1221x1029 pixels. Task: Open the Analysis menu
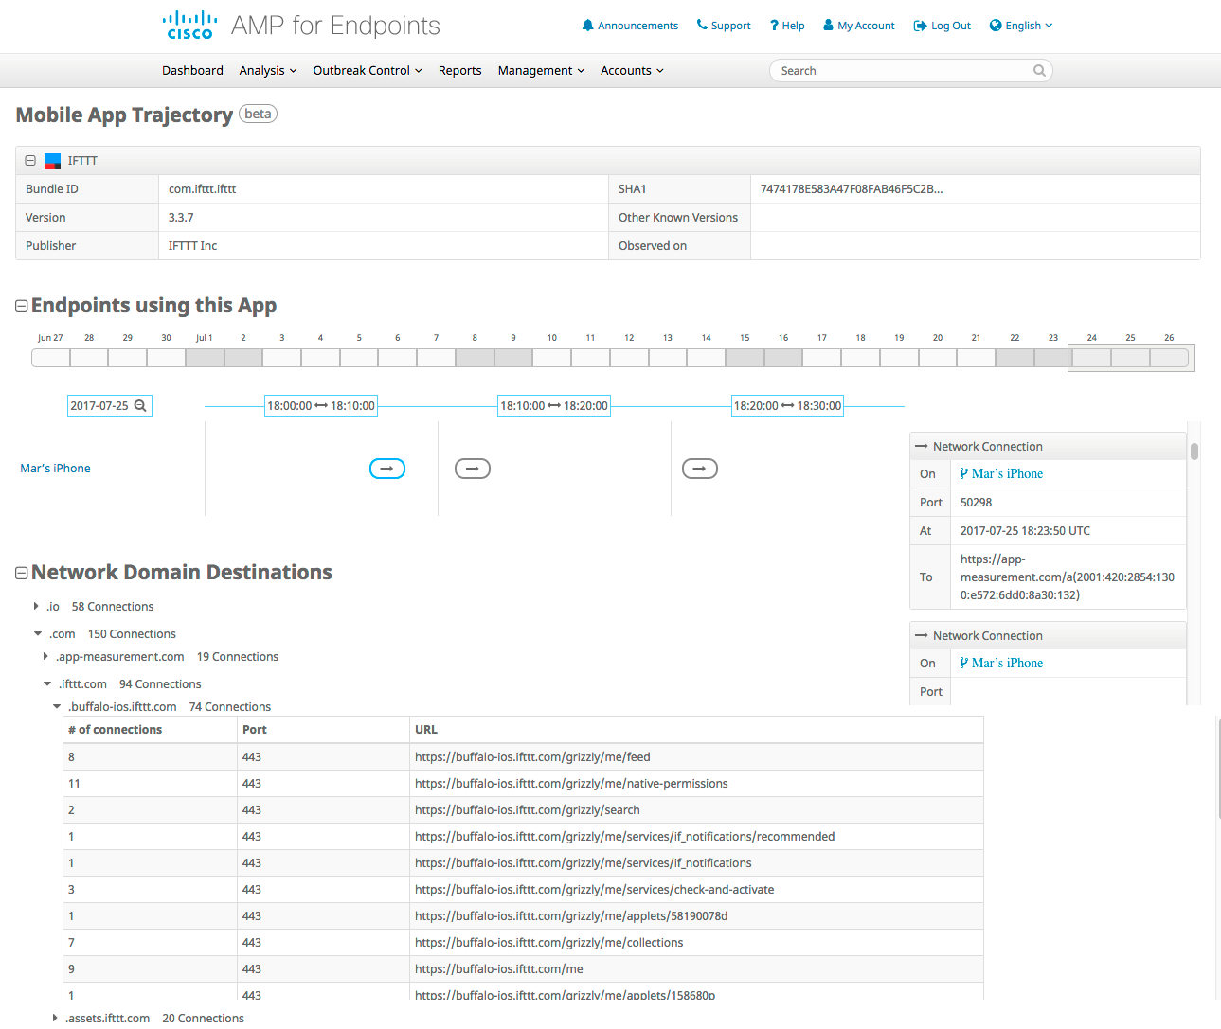268,71
